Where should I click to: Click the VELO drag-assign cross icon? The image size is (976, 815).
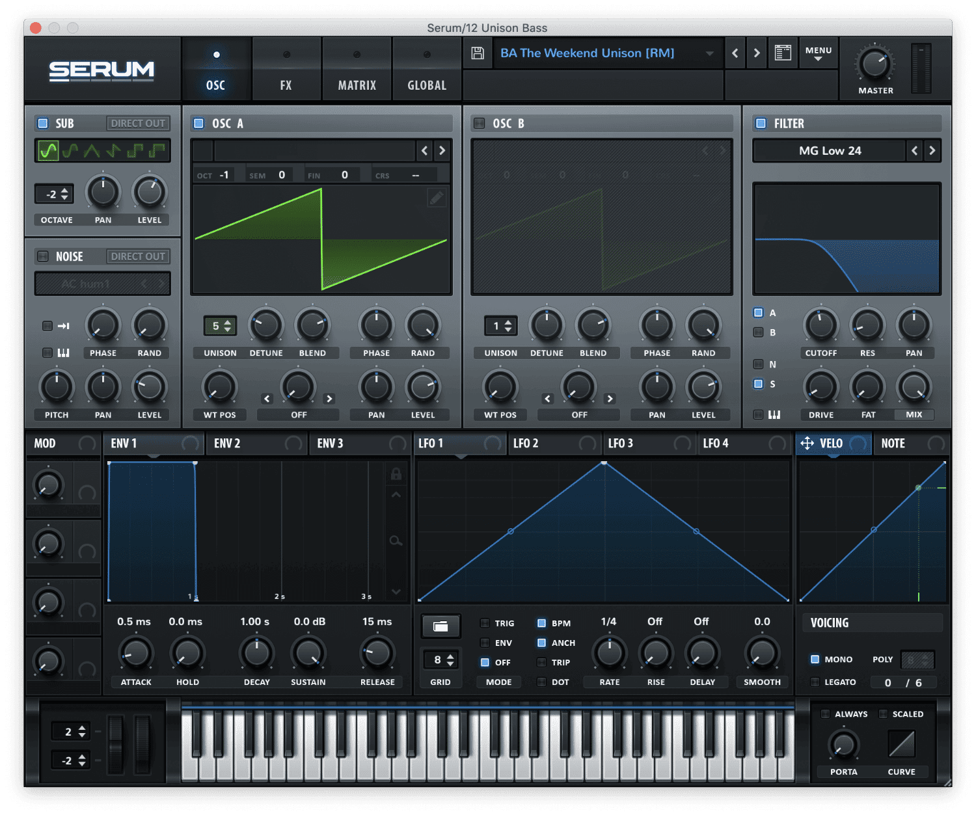(x=807, y=444)
